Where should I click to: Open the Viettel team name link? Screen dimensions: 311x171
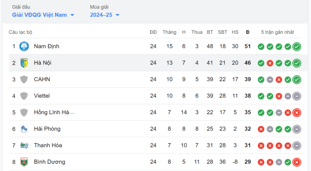click(41, 96)
